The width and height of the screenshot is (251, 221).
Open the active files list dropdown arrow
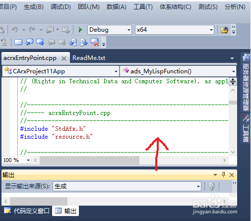click(232, 58)
